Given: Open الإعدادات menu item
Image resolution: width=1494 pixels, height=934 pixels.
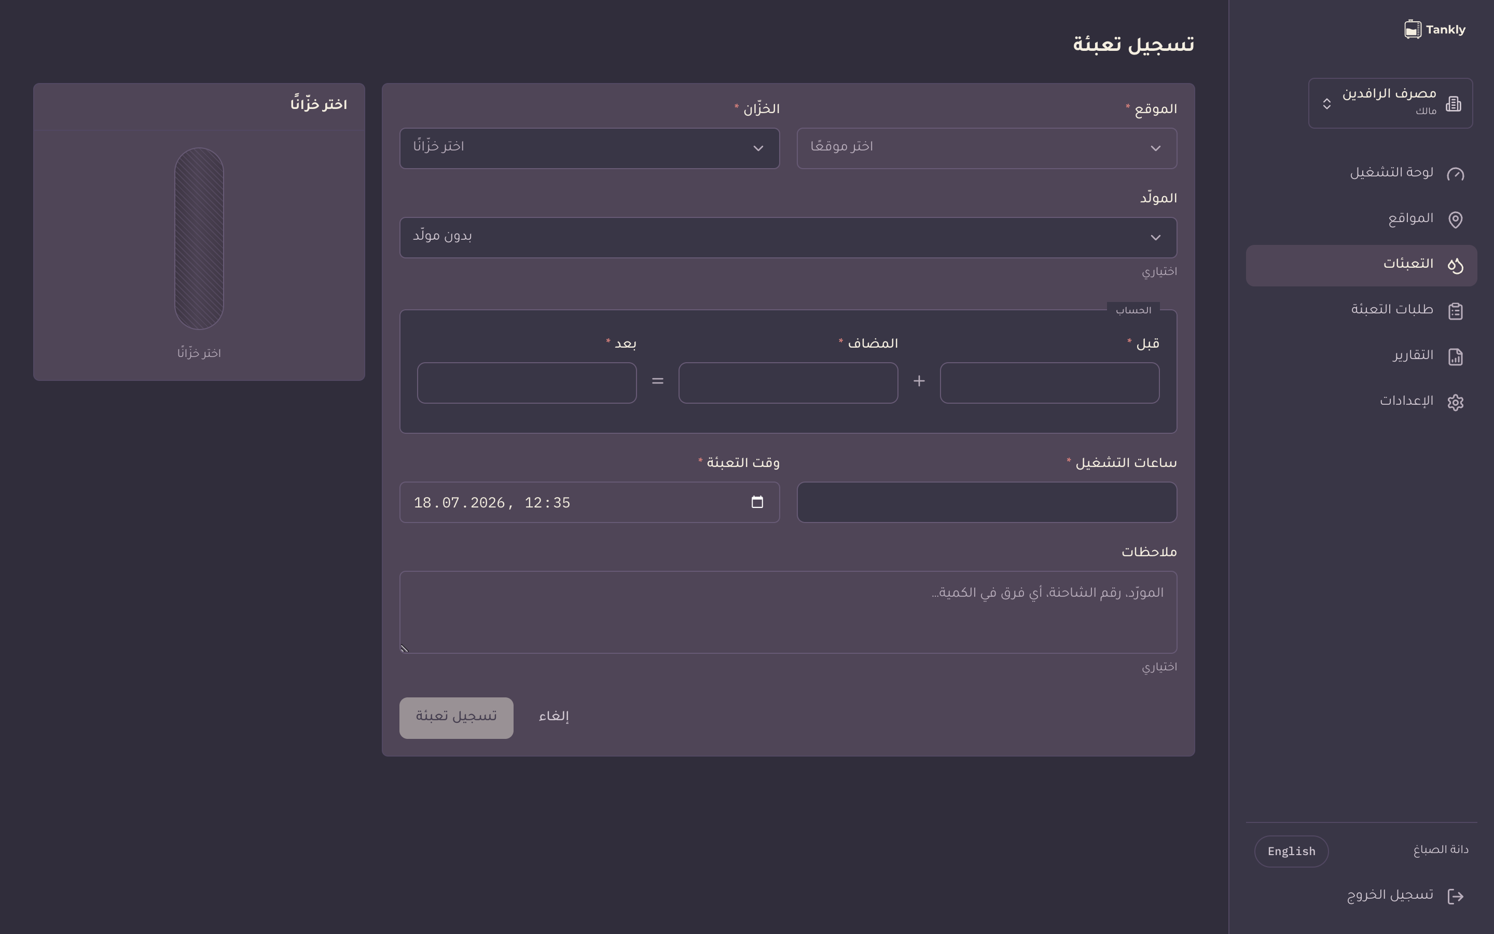Looking at the screenshot, I should [1361, 402].
